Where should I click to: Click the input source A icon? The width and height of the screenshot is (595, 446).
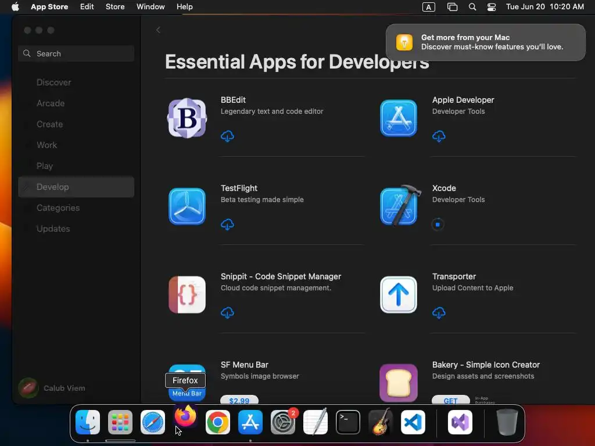click(x=429, y=7)
